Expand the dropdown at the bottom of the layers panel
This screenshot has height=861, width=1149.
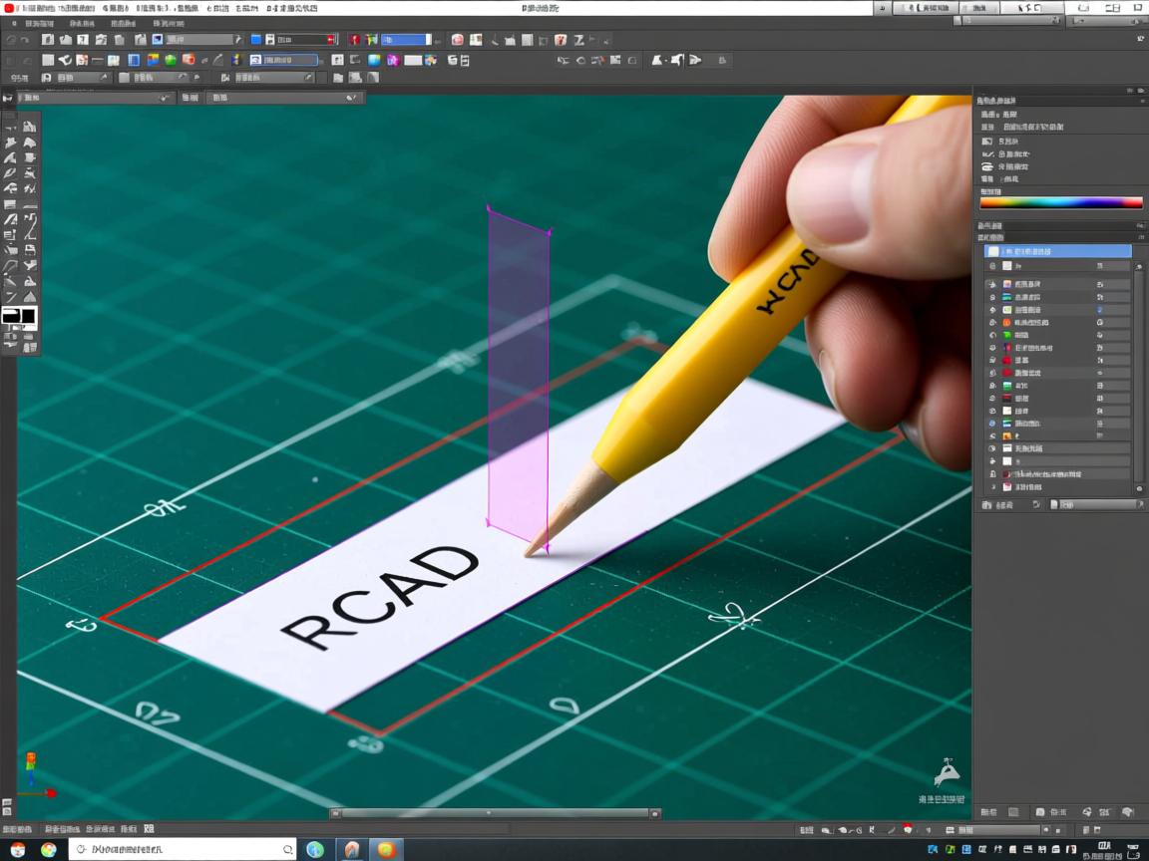click(1097, 505)
